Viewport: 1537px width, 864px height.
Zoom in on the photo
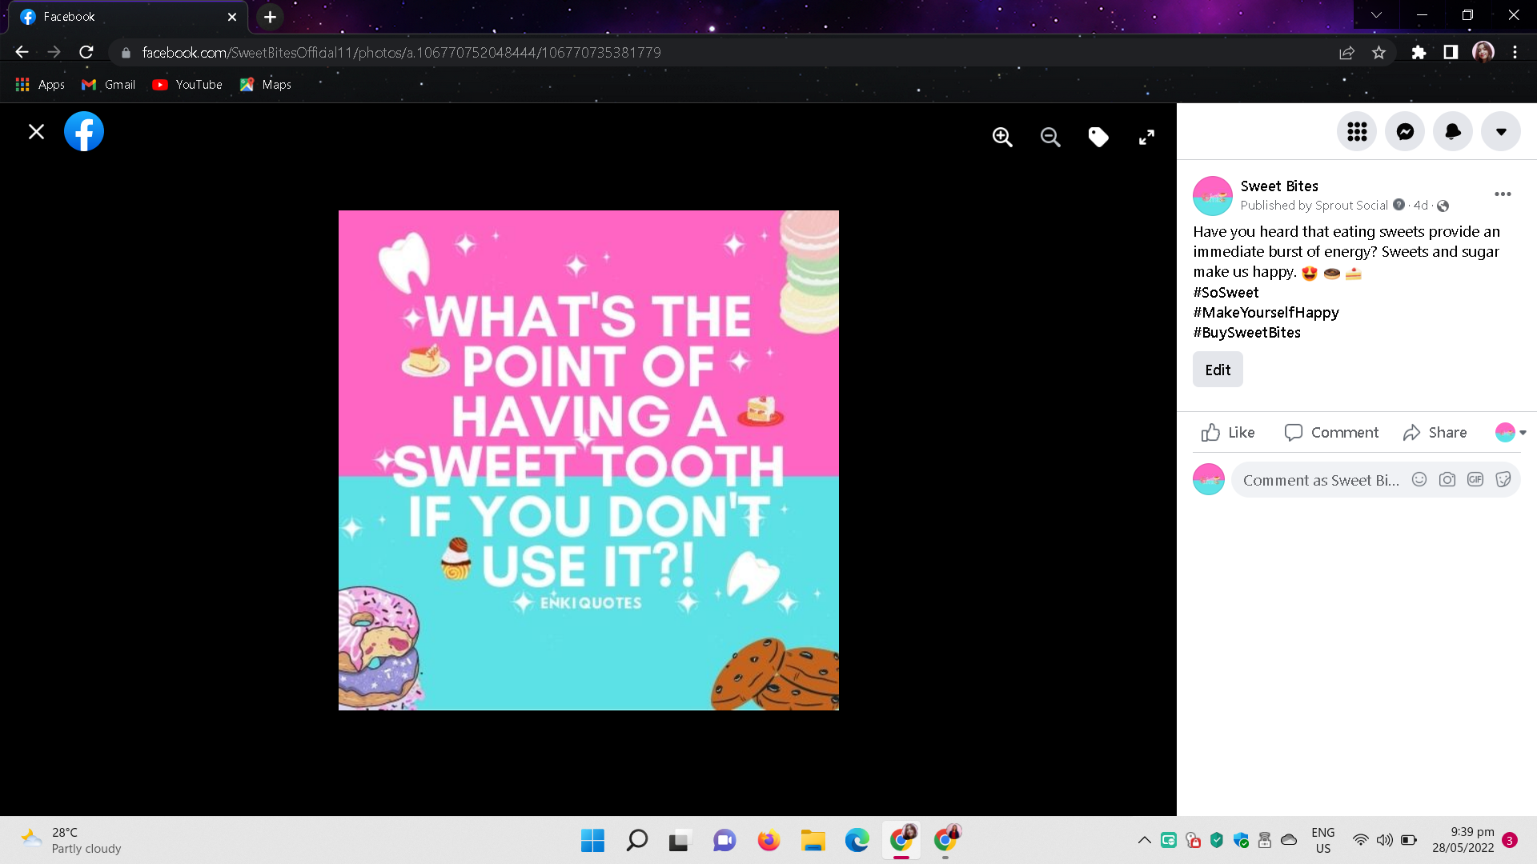(x=1002, y=137)
